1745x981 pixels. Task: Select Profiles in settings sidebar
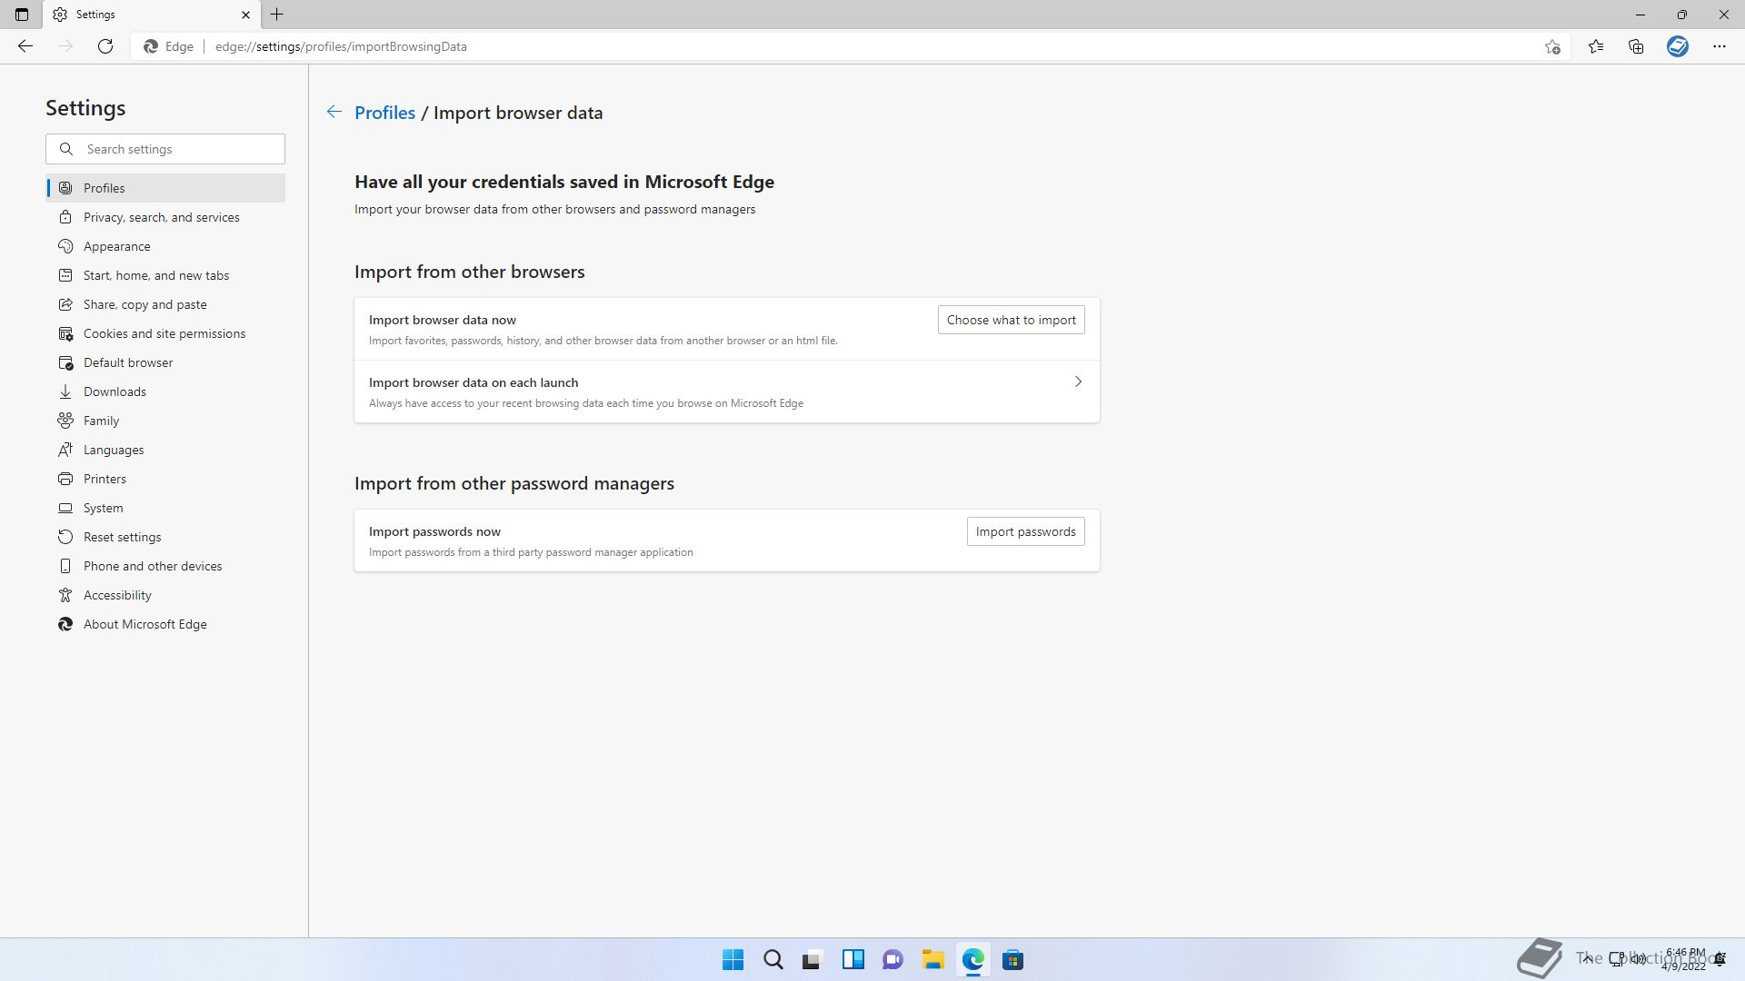165,188
